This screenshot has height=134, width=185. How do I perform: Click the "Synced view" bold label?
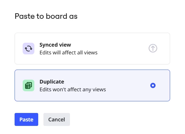[55, 45]
